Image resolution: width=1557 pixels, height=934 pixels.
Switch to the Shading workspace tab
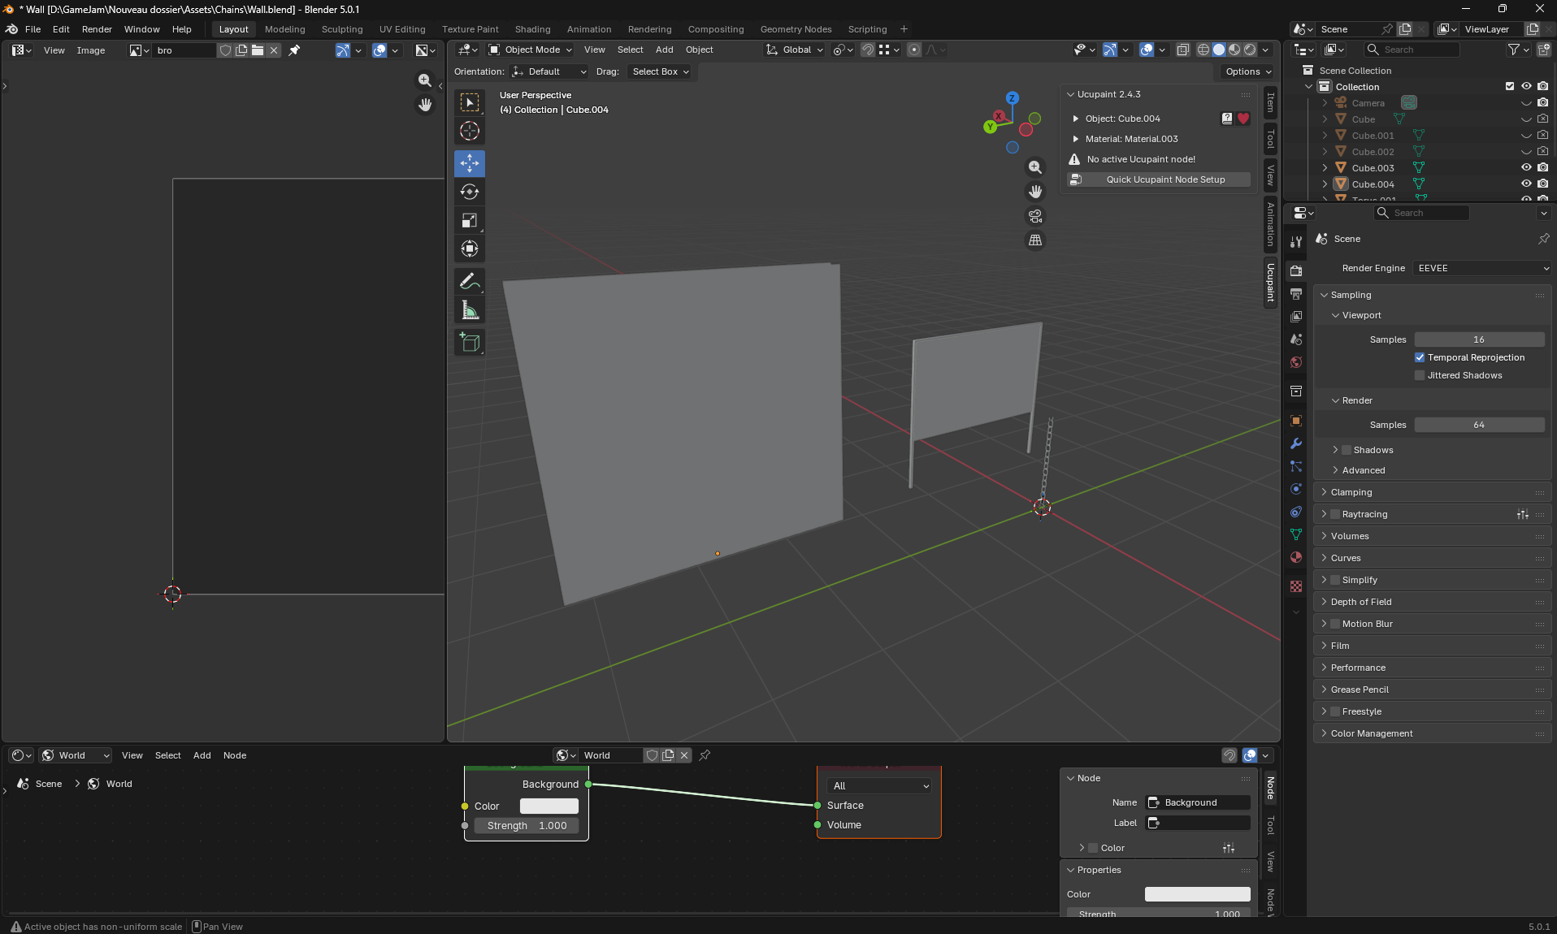(x=532, y=29)
